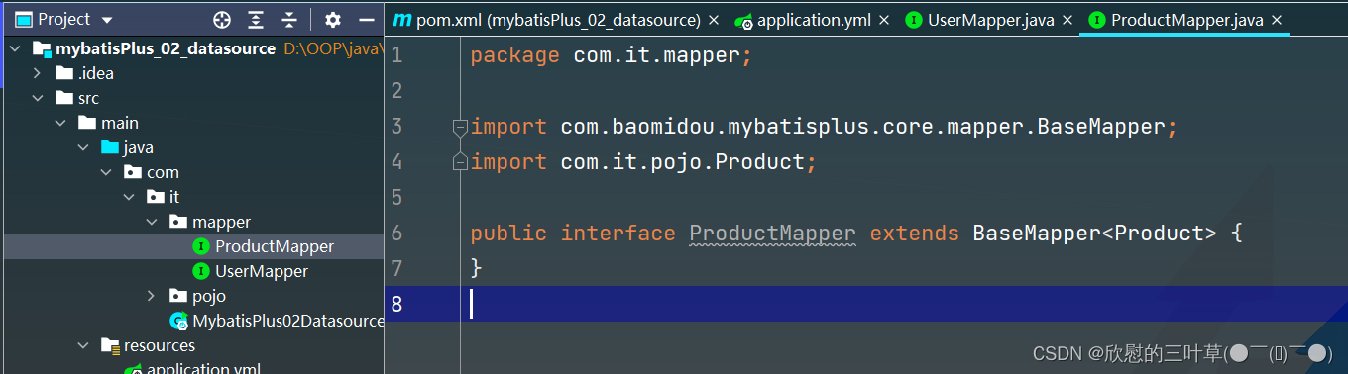Click the project module icon at root
1348x374 pixels.
coord(42,48)
